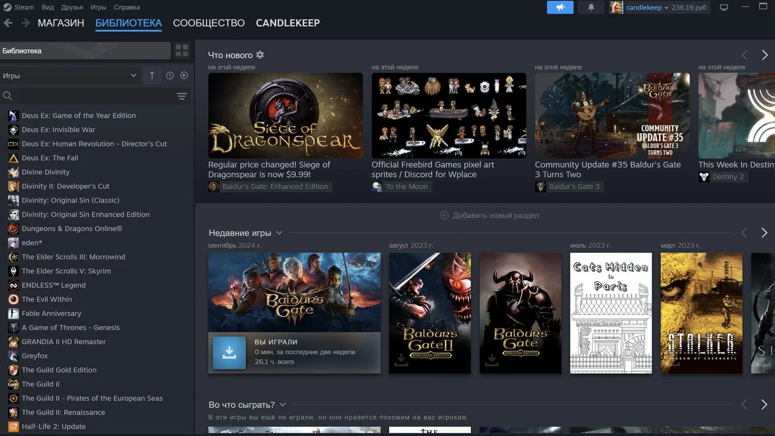Open the Destiny 2 news tag
The height and width of the screenshot is (436, 775).
point(723,177)
